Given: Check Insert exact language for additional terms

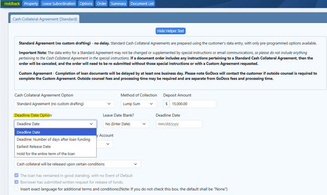Looking at the screenshot, I should click(x=17, y=189).
